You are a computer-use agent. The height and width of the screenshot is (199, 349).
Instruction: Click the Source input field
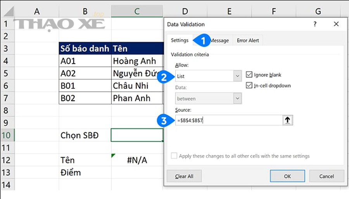[229, 120]
